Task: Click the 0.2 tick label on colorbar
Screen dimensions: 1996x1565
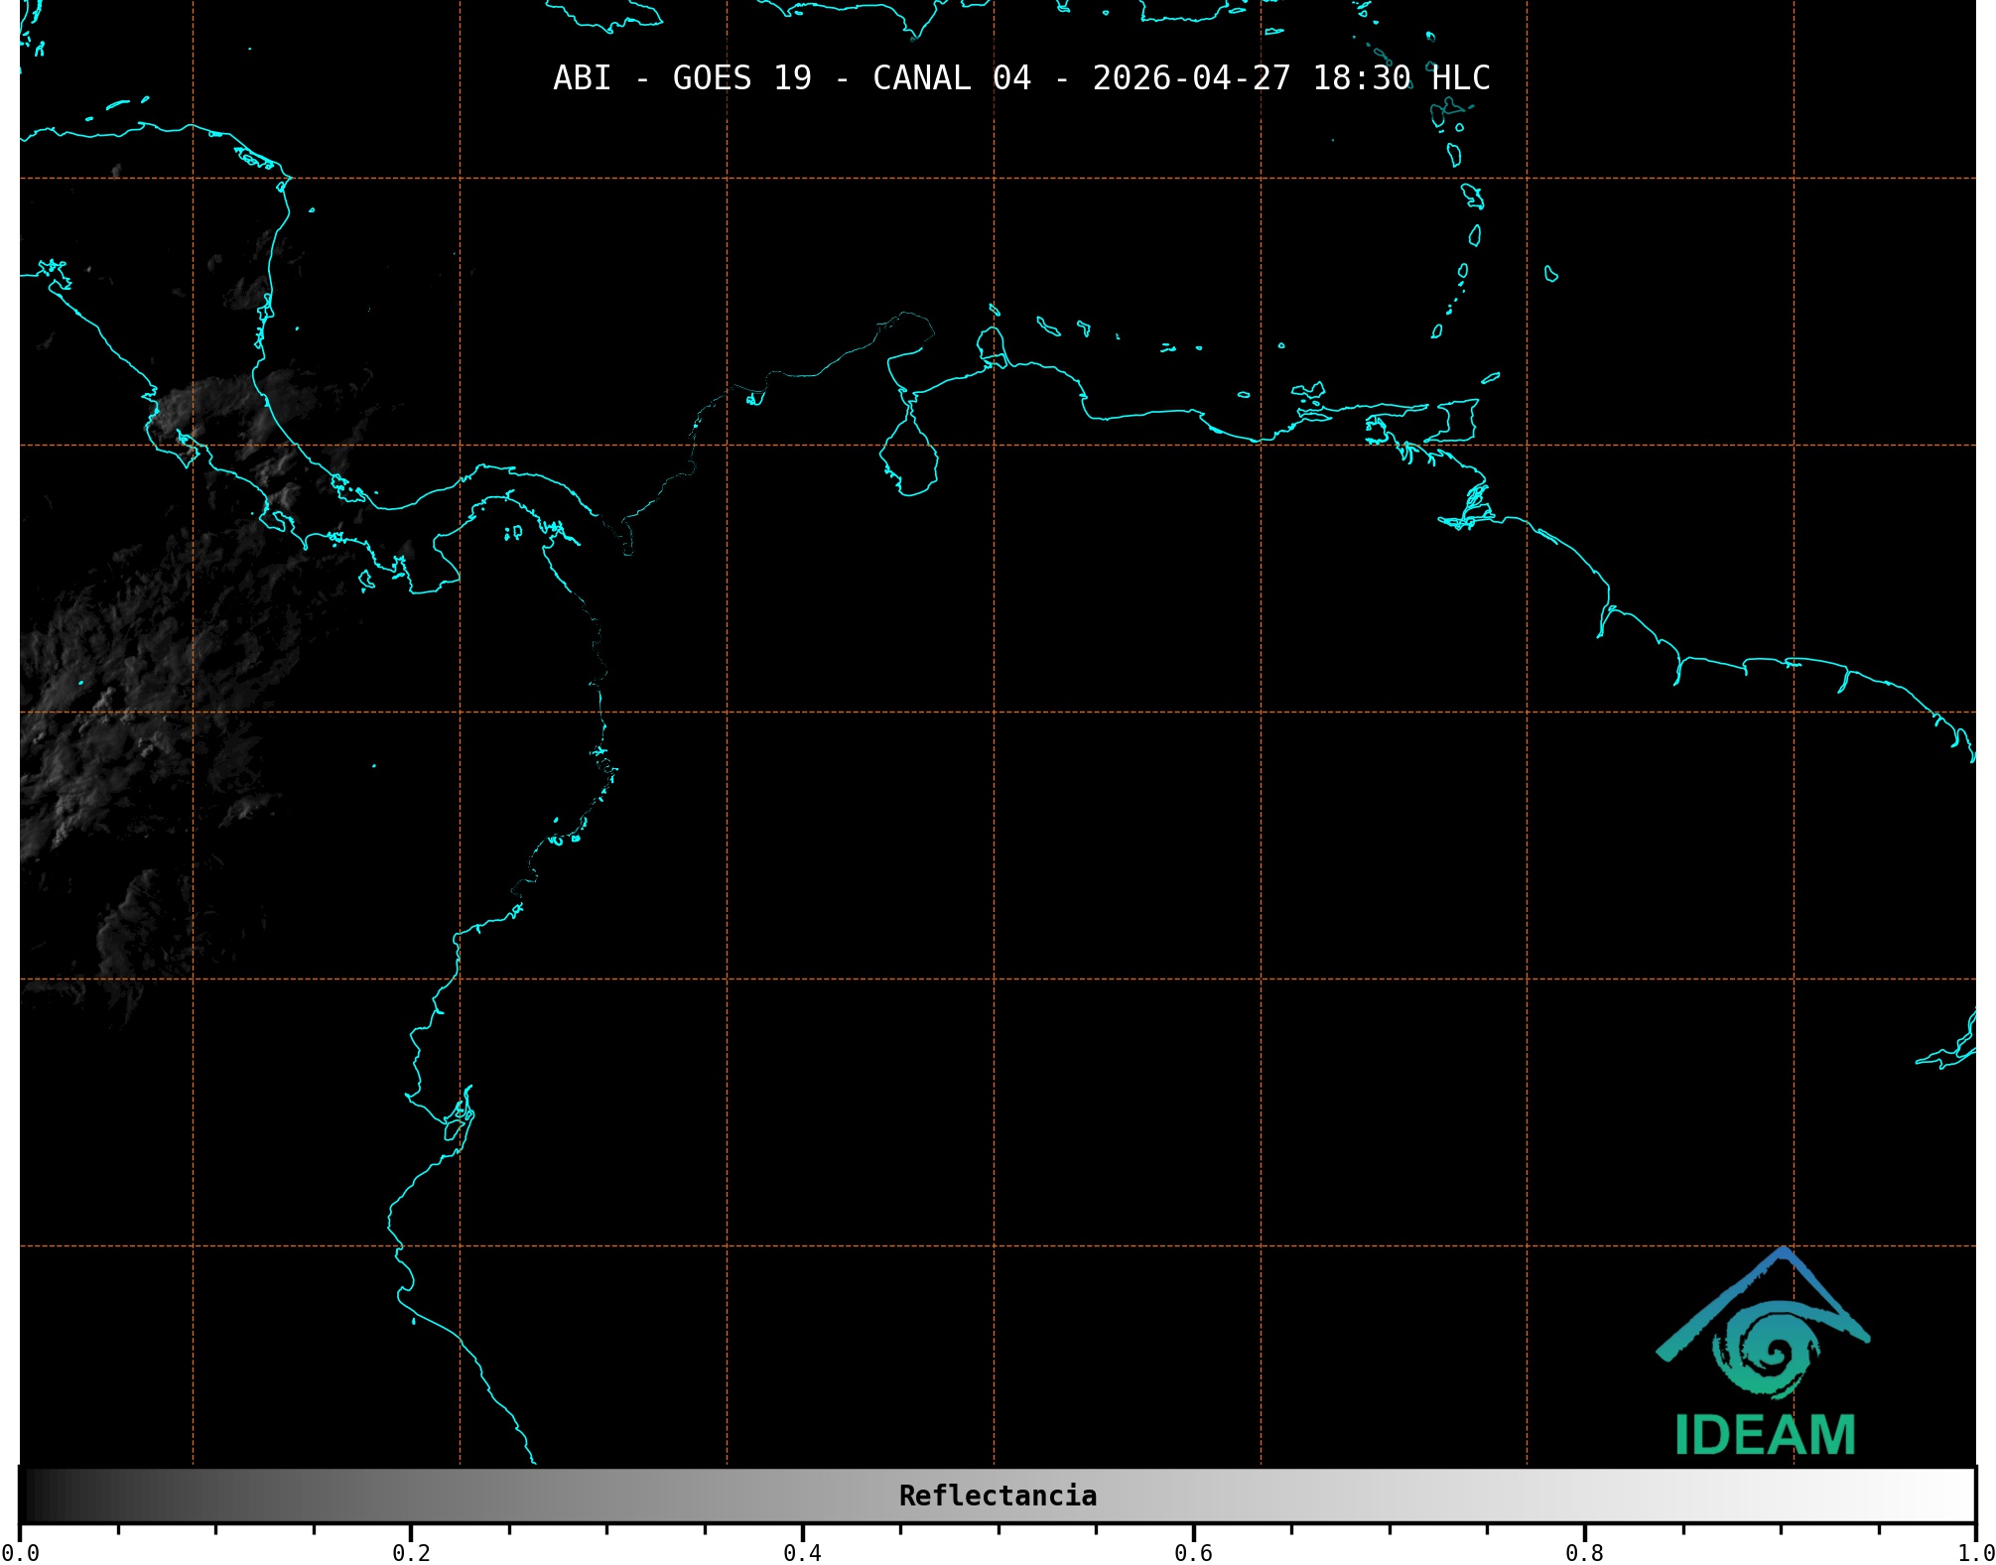Action: click(x=411, y=1553)
